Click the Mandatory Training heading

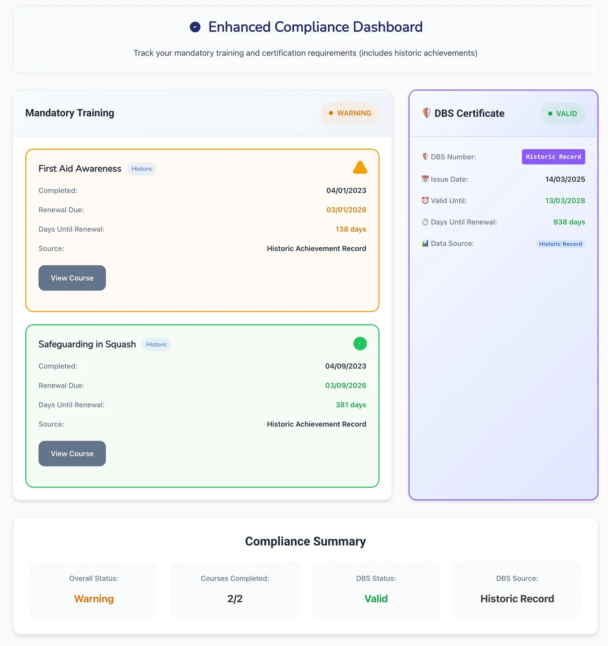tap(70, 113)
